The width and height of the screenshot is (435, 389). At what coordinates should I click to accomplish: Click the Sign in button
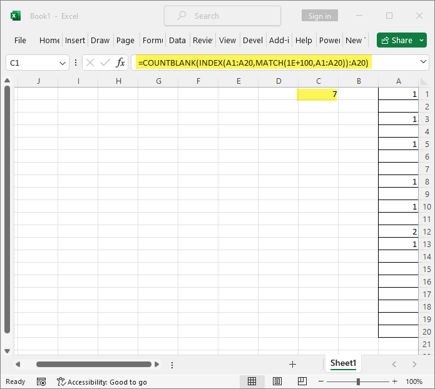pos(319,16)
